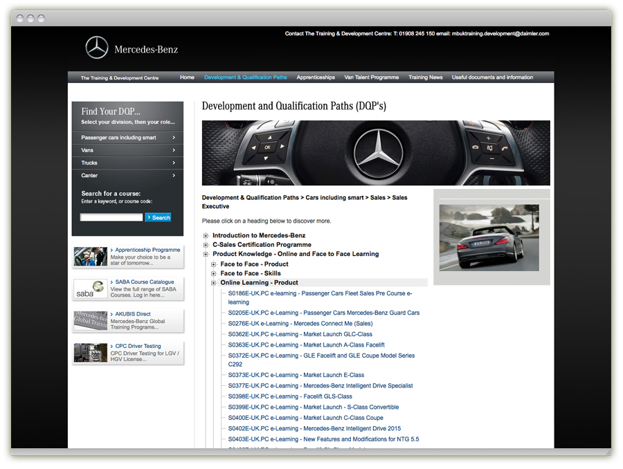
Task: Go to Training News in navigation bar
Action: tap(425, 77)
